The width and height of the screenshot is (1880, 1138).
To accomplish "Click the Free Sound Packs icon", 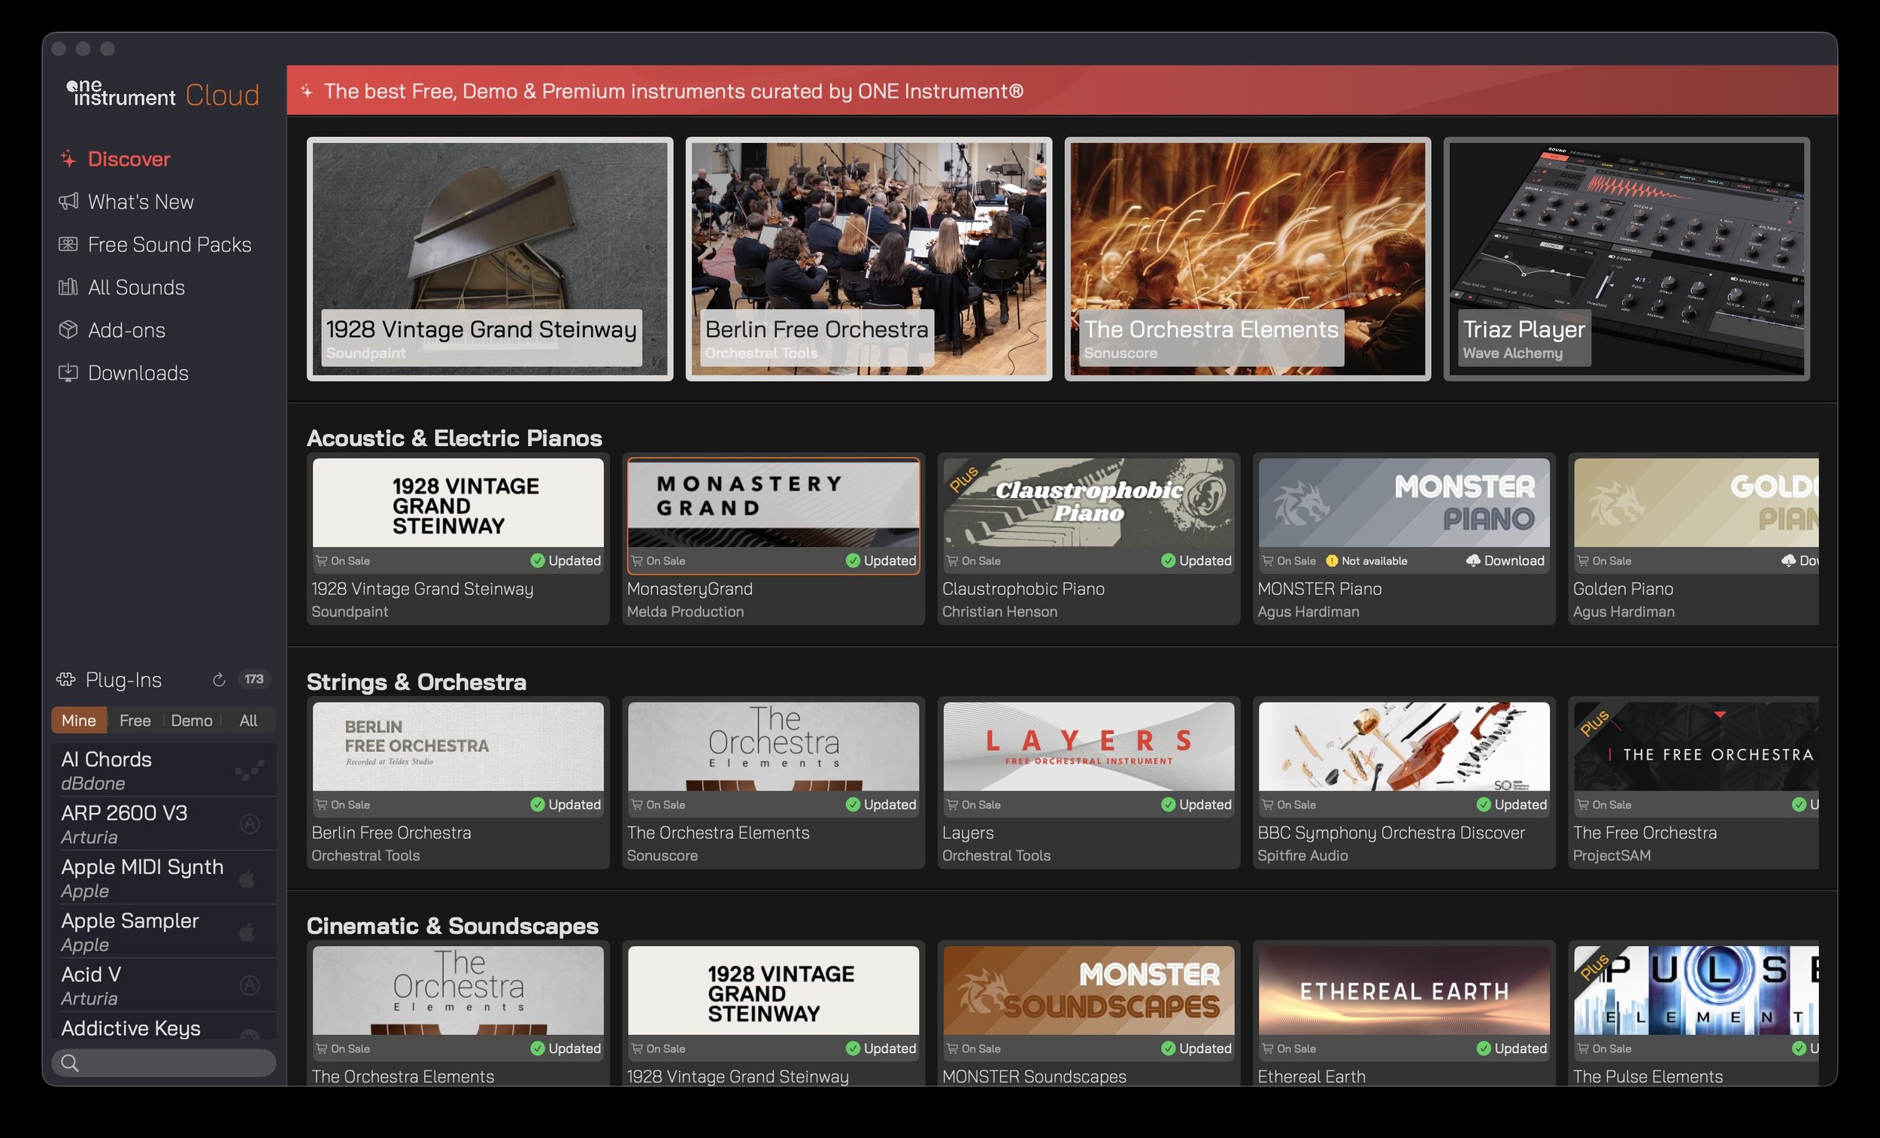I will pyautogui.click(x=68, y=244).
